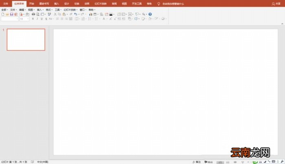
Task: Switch to the 动画 ribbon tab
Action: click(87, 4)
